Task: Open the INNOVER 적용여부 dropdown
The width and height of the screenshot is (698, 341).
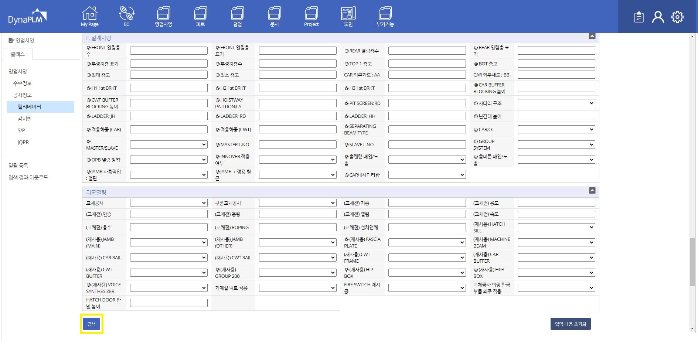Action: pyautogui.click(x=298, y=160)
